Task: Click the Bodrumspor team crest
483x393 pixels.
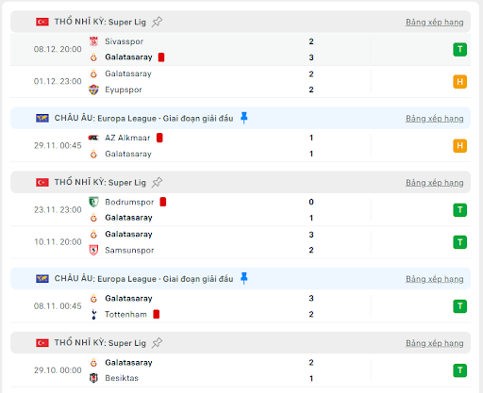Action: pos(93,202)
